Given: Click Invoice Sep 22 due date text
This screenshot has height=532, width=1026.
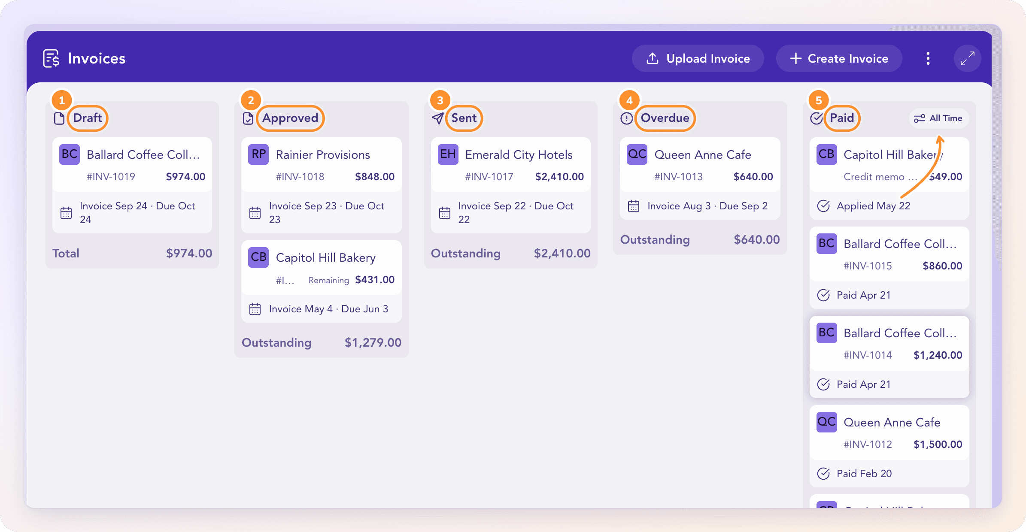Looking at the screenshot, I should (x=516, y=212).
